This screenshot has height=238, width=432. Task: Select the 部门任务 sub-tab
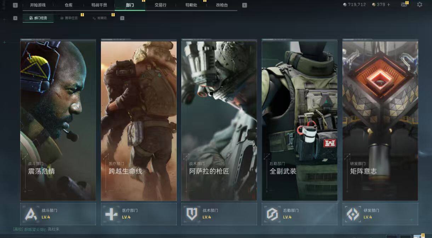[x=38, y=18]
